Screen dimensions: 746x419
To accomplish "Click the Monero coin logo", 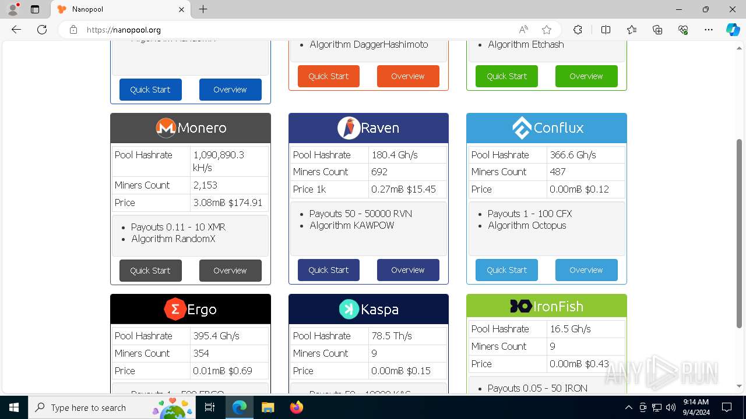I will click(x=166, y=128).
